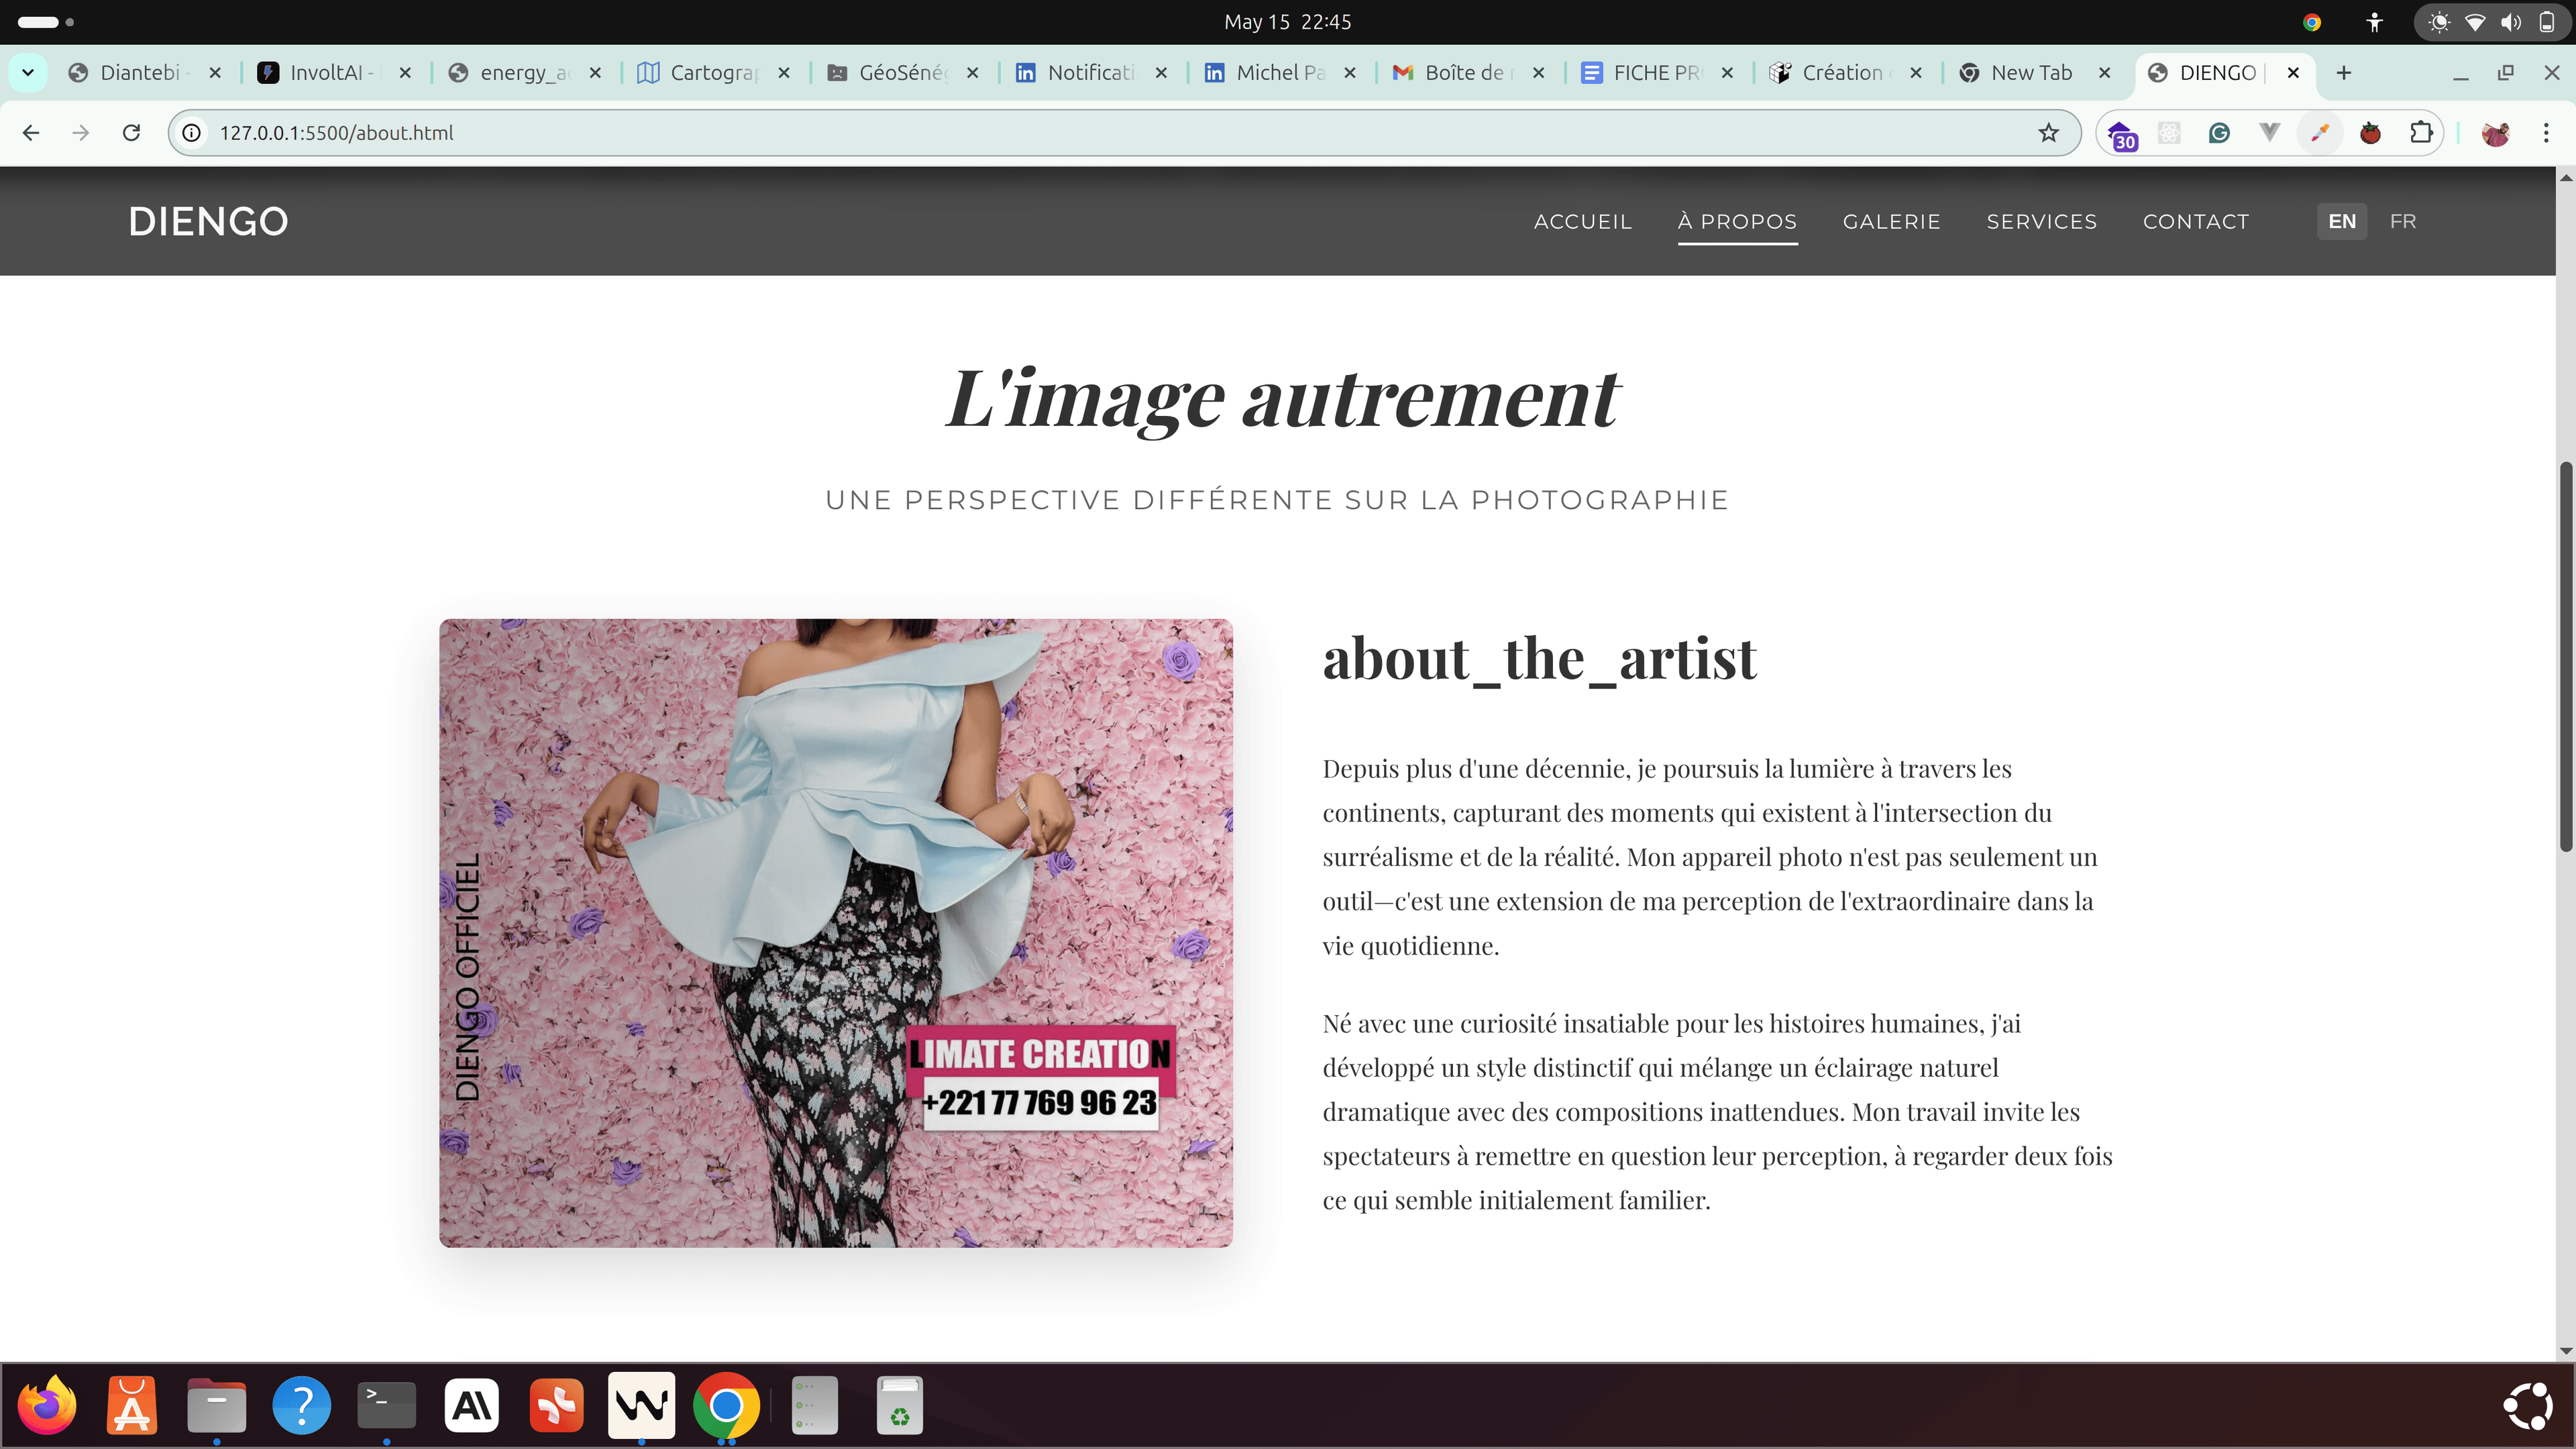2576x1449 pixels.
Task: Bookmark page with the star icon
Action: pyautogui.click(x=2048, y=133)
